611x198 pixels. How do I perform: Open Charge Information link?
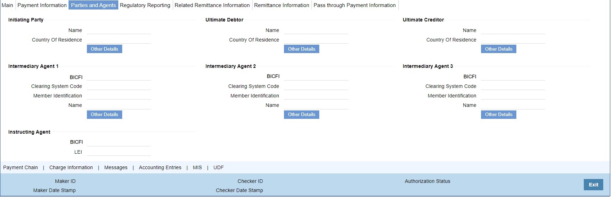click(x=71, y=167)
